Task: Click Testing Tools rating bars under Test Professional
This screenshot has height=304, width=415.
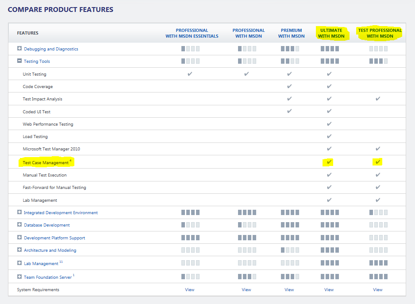Action: click(x=378, y=61)
